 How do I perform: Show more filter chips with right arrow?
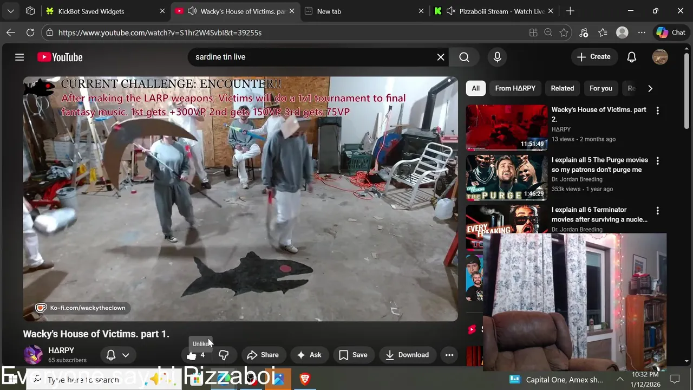pos(650,88)
